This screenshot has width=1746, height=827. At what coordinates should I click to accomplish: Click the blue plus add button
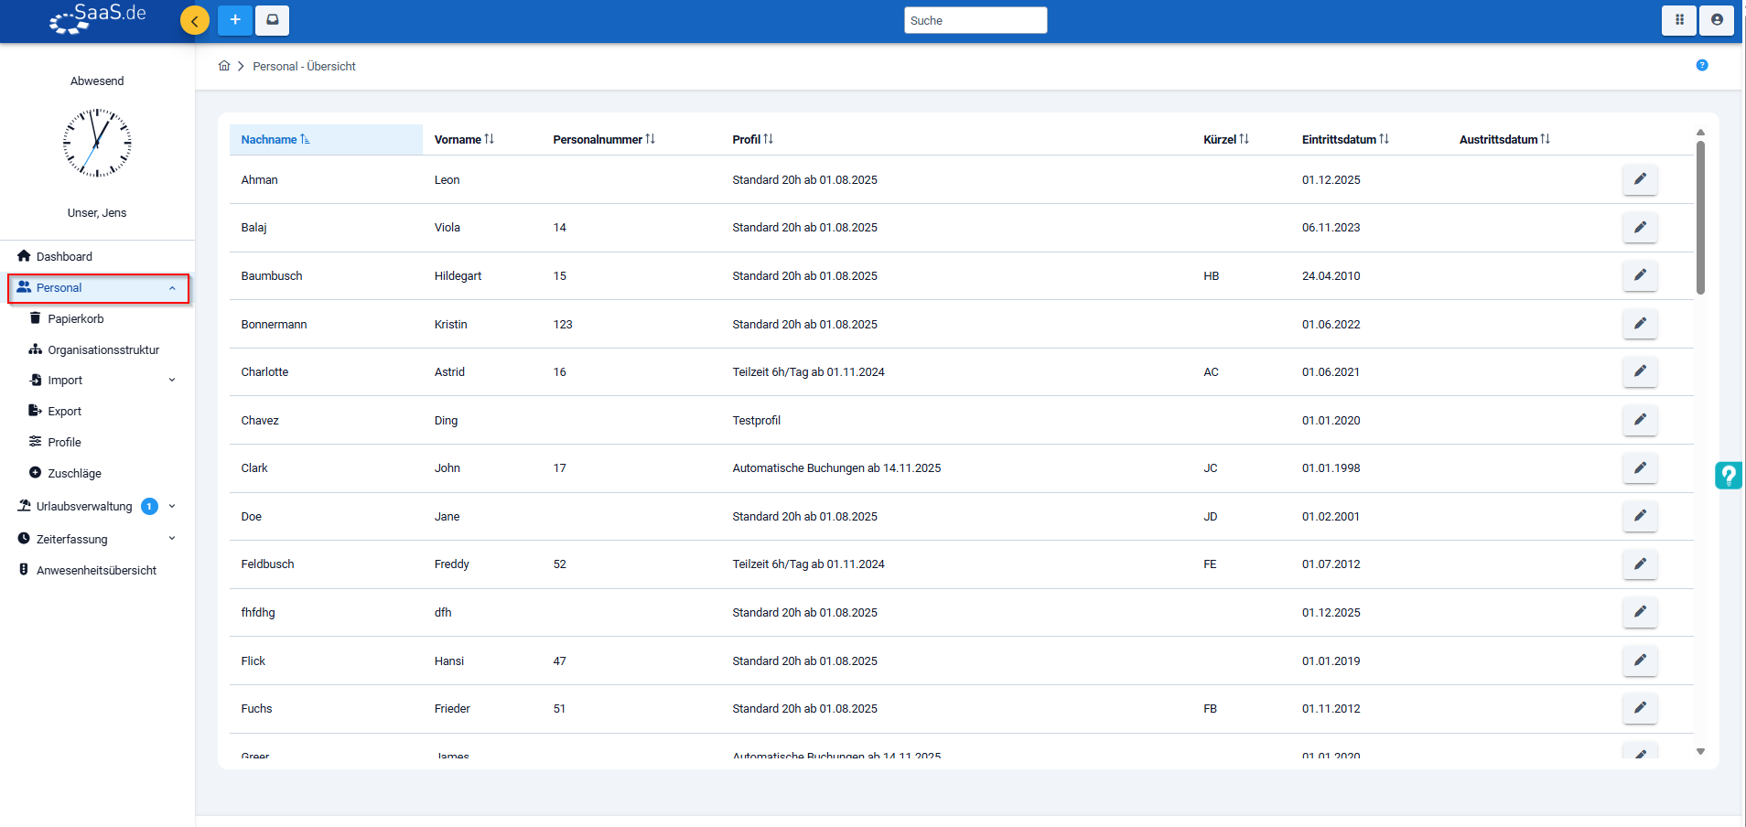click(x=235, y=20)
